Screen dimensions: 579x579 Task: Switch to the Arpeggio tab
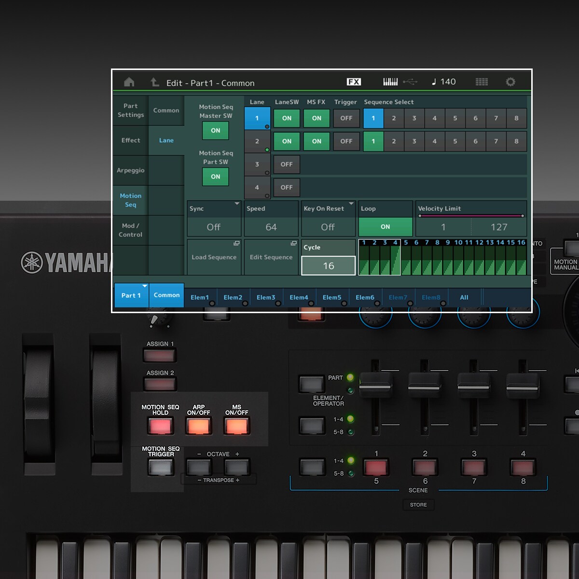pos(130,170)
